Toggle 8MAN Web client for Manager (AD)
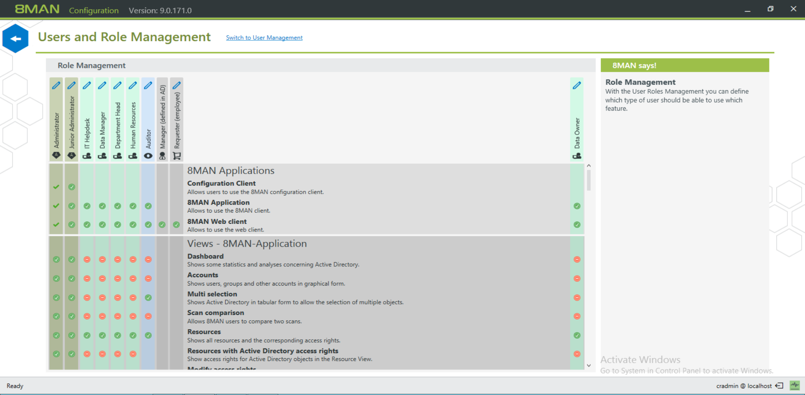This screenshot has height=395, width=805. [162, 225]
